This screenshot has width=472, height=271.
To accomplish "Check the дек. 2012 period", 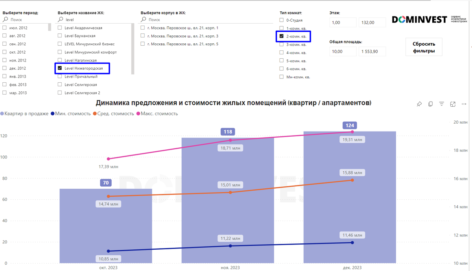I will (5, 68).
